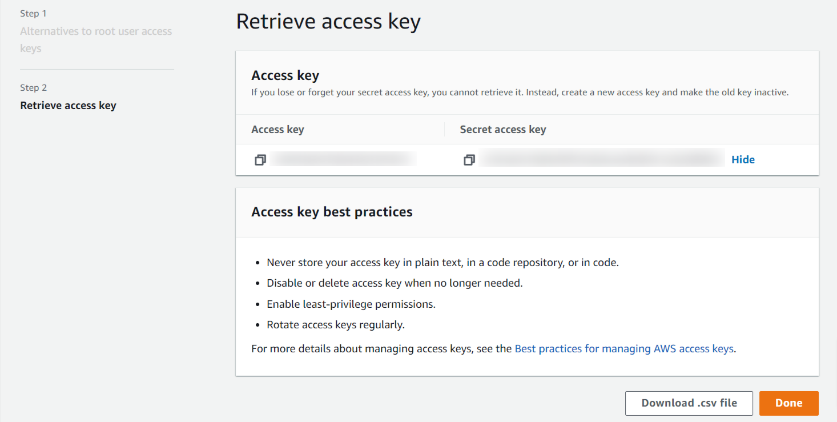837x422 pixels.
Task: Download the .csv file with keys
Action: 689,403
